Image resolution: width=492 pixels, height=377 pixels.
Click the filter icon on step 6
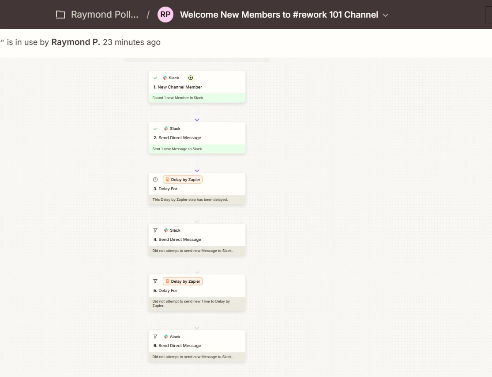155,336
